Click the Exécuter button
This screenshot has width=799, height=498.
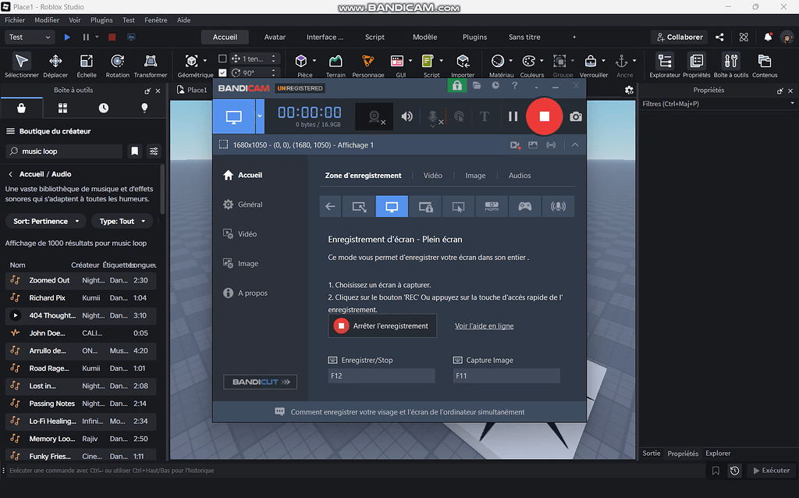tap(771, 471)
